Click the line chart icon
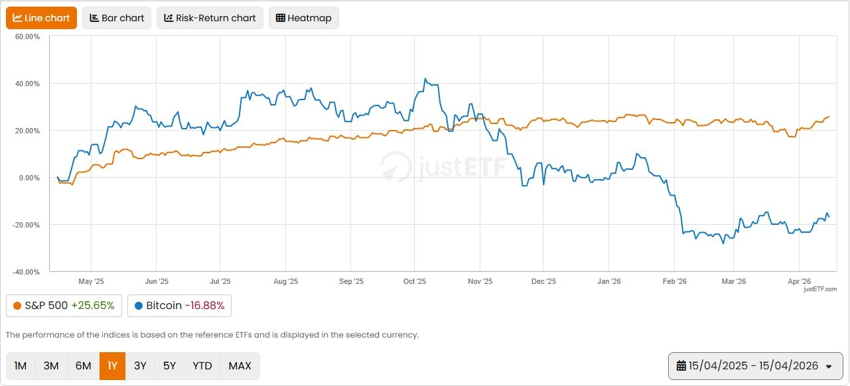This screenshot has width=850, height=386. click(x=17, y=18)
